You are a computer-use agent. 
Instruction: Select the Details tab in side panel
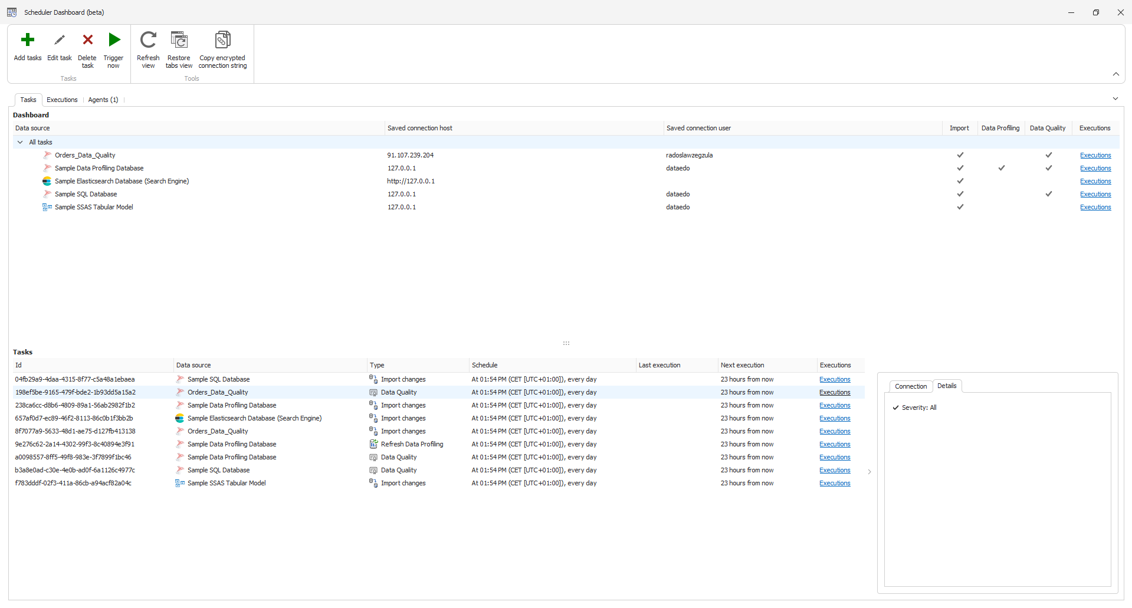947,386
